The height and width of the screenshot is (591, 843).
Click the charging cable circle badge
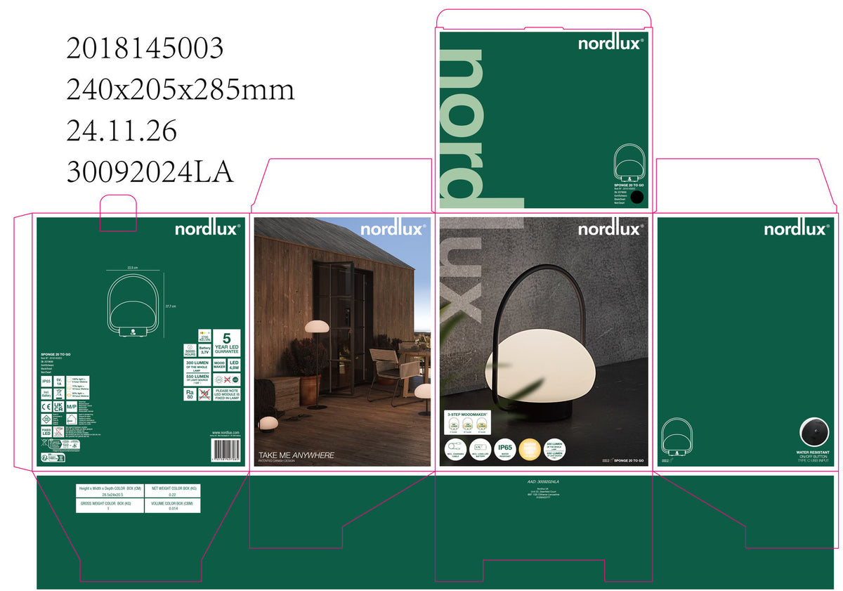pos(456,448)
